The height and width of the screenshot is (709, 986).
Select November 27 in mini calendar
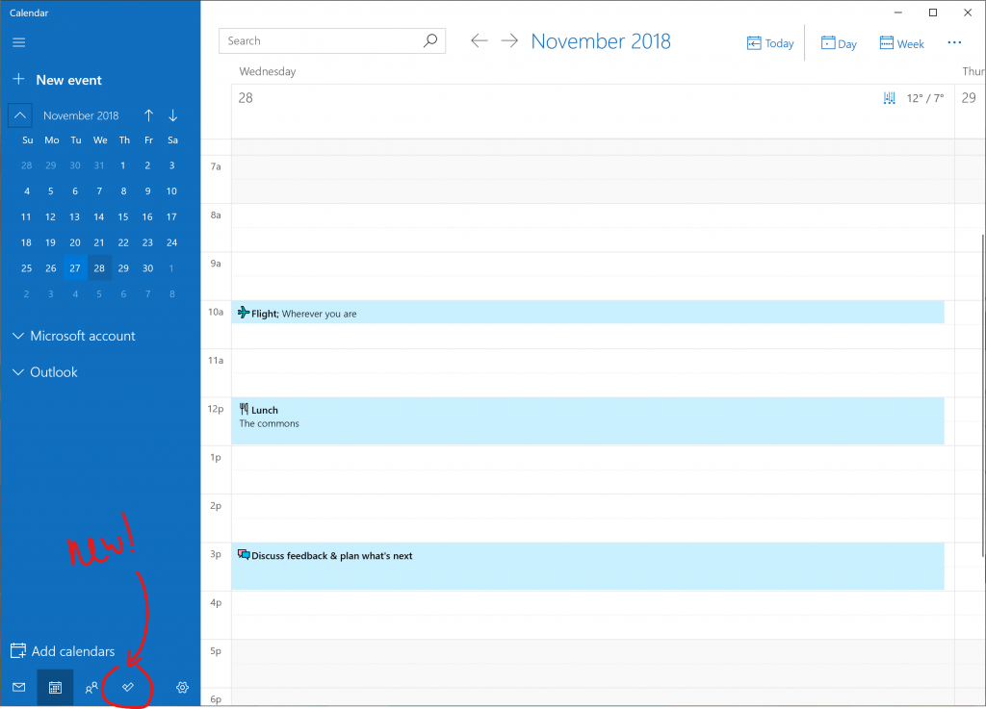coord(75,268)
